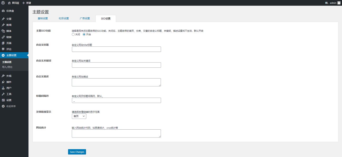
Task: Click the plug icon beside 插件
Action: 3,82
